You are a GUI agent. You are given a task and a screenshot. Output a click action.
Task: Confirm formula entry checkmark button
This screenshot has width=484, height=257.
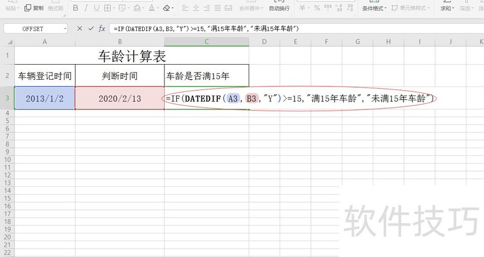[91, 28]
